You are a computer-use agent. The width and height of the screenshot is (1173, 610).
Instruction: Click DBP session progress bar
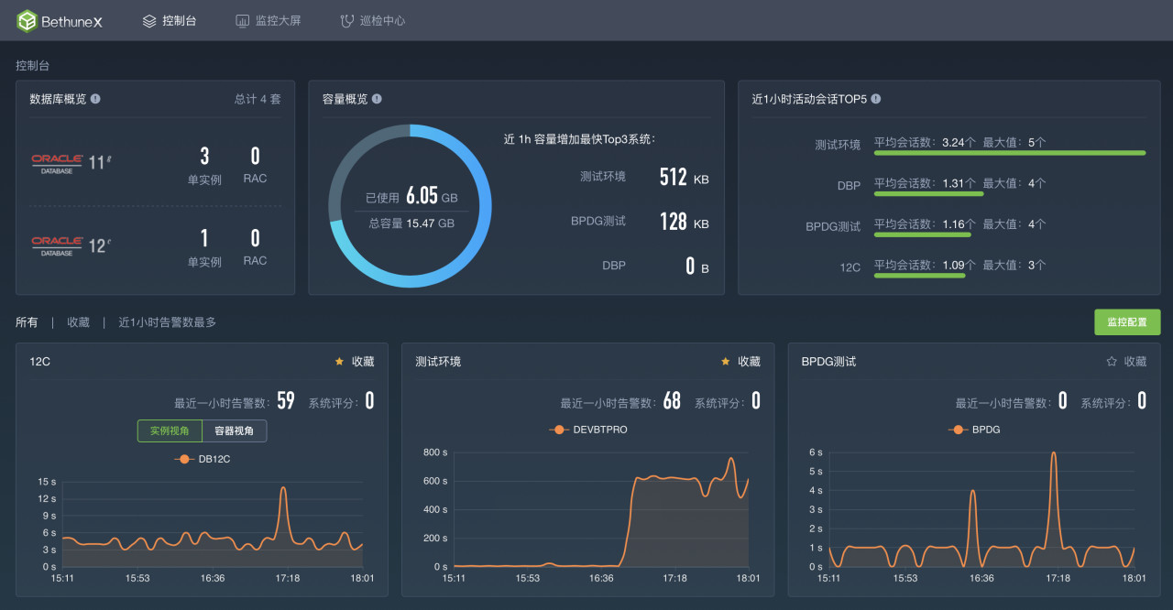pos(928,194)
